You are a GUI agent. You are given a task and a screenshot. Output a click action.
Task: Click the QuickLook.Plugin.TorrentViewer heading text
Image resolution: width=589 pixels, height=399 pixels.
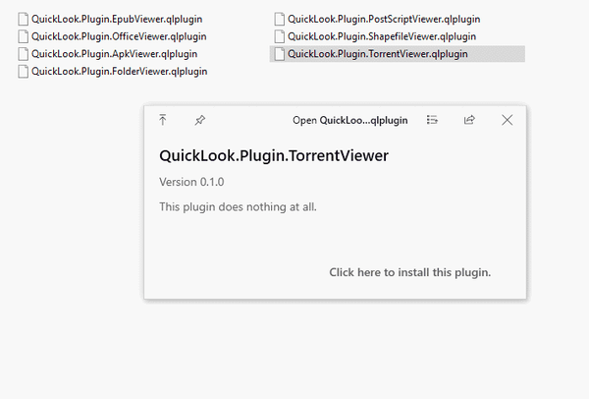(274, 155)
